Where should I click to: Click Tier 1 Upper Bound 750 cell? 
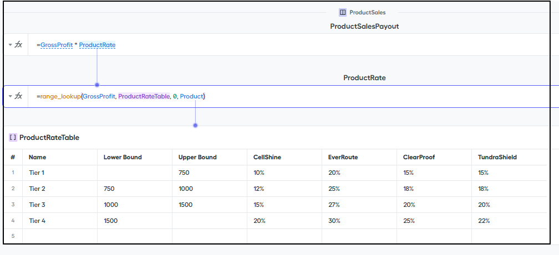point(210,173)
